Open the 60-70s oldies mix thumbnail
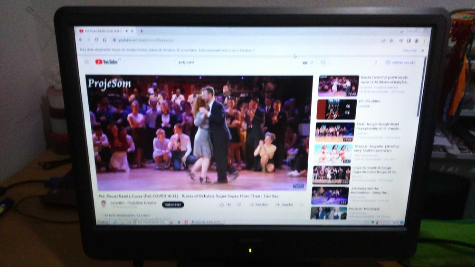This screenshot has height=267, width=475. tap(337, 109)
